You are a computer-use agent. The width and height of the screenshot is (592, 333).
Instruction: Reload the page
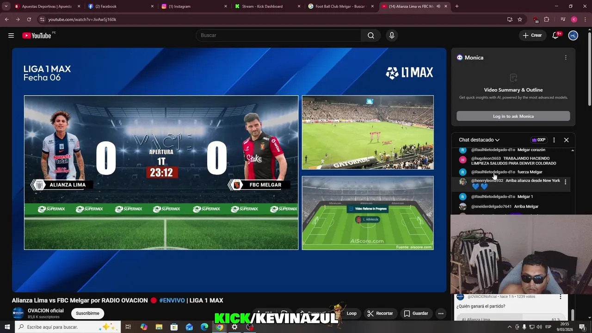(29, 19)
